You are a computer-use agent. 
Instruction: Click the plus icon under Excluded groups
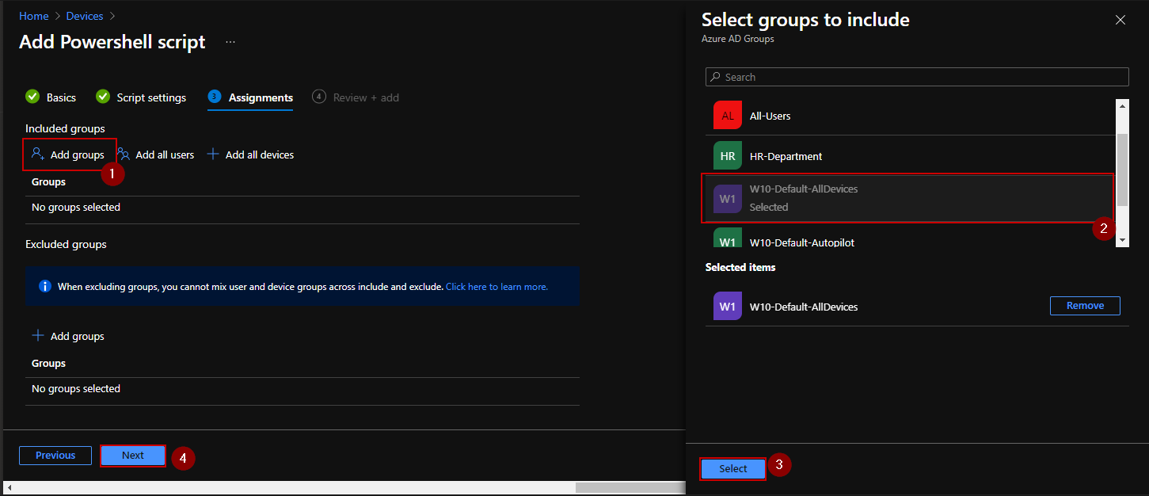(37, 336)
